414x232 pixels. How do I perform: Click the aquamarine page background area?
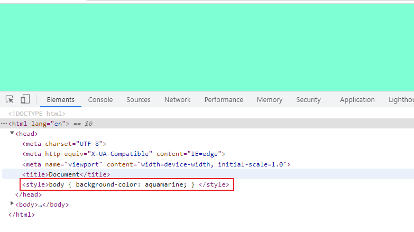207,47
